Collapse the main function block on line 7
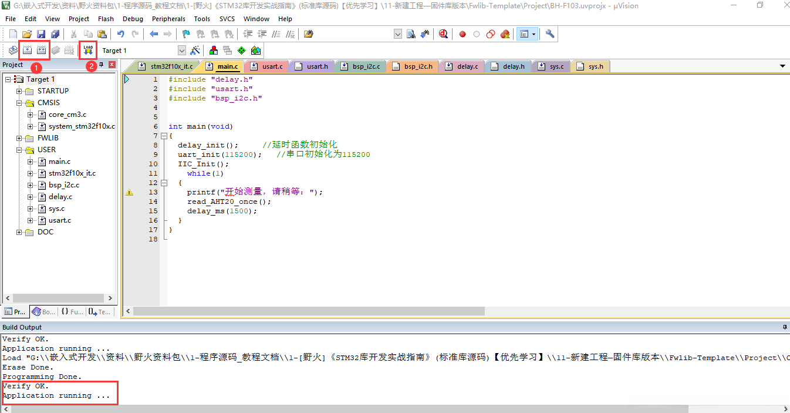The height and width of the screenshot is (413, 790). pyautogui.click(x=164, y=136)
